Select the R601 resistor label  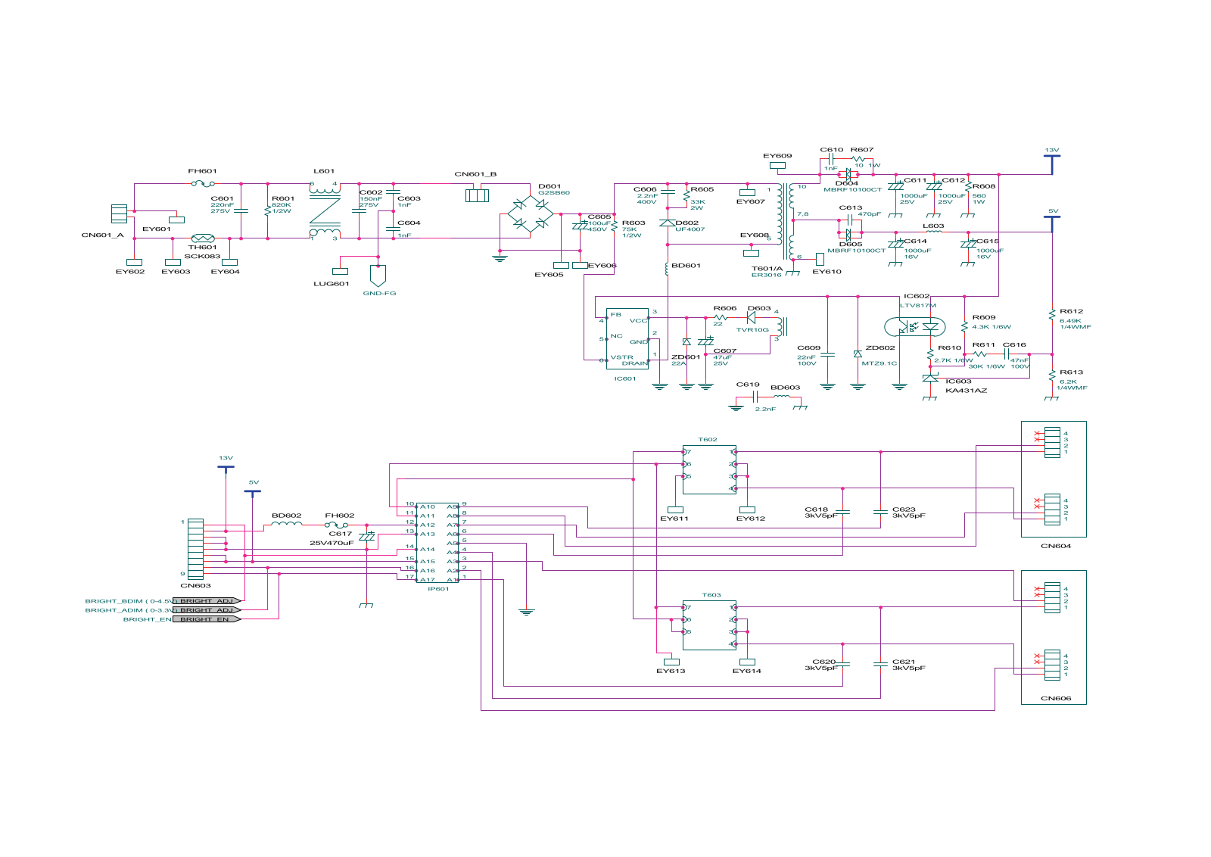point(283,198)
